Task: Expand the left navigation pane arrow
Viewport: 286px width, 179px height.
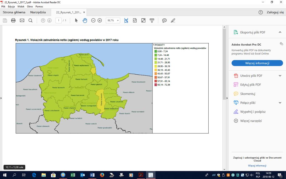Action: [1, 98]
